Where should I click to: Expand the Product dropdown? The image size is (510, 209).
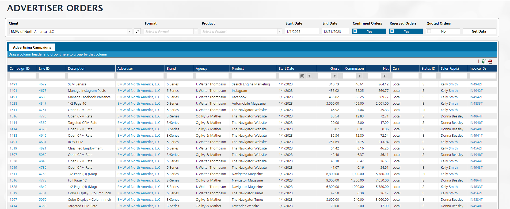[280, 31]
